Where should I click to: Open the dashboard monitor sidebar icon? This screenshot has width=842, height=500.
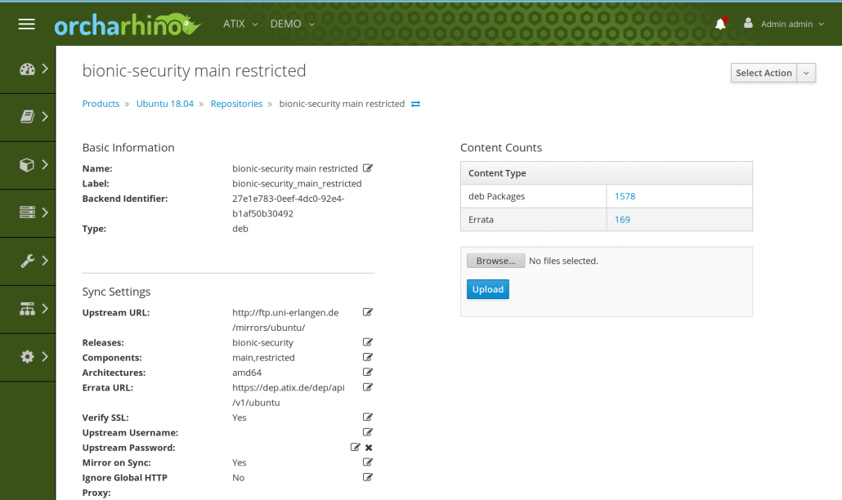[x=28, y=69]
